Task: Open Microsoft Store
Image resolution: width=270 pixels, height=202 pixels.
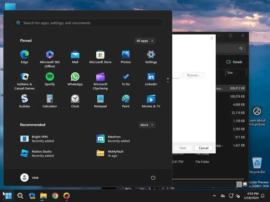Action: tap(100, 57)
